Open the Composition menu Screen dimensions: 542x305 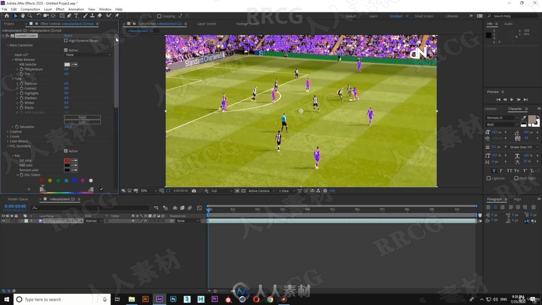click(x=30, y=9)
